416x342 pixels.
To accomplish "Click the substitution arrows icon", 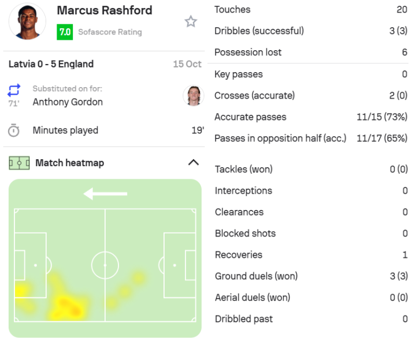I will [x=14, y=91].
